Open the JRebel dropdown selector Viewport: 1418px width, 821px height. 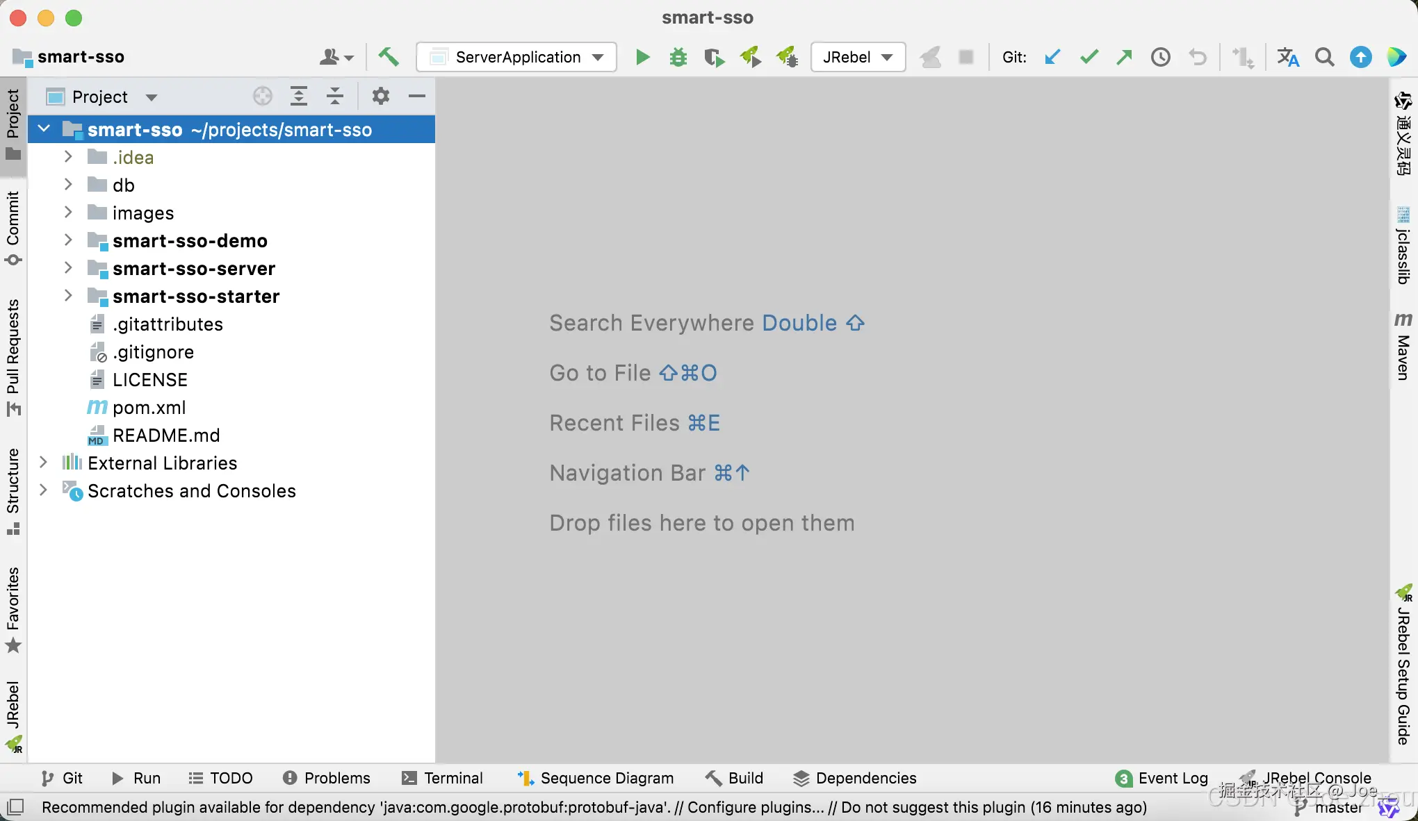point(858,57)
